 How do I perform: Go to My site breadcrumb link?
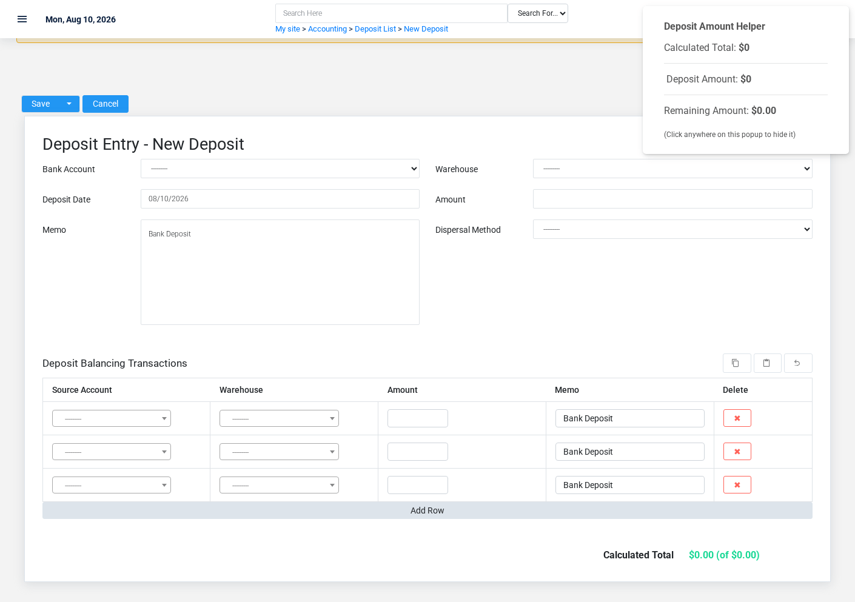(287, 29)
